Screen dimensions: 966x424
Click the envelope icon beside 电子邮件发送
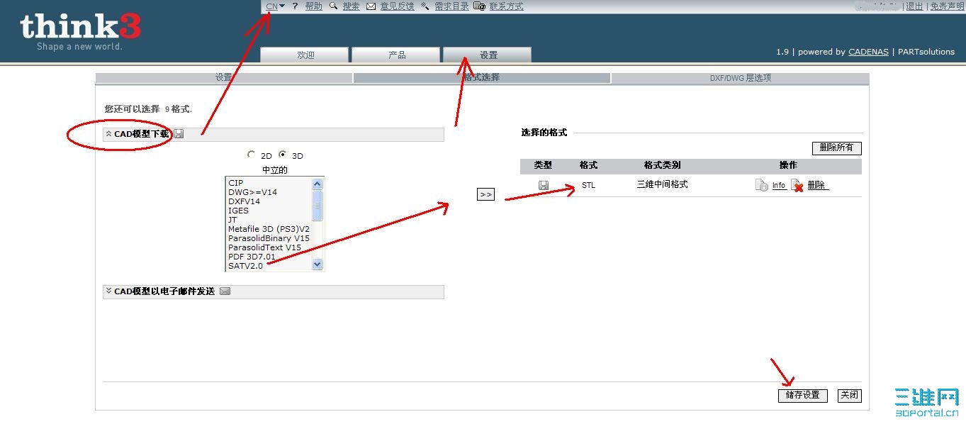click(225, 291)
